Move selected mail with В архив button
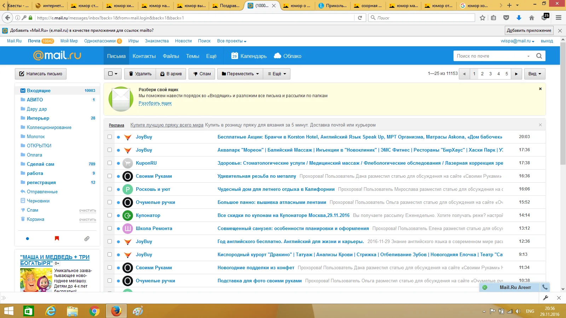Viewport: 566px width, 318px height. point(171,74)
